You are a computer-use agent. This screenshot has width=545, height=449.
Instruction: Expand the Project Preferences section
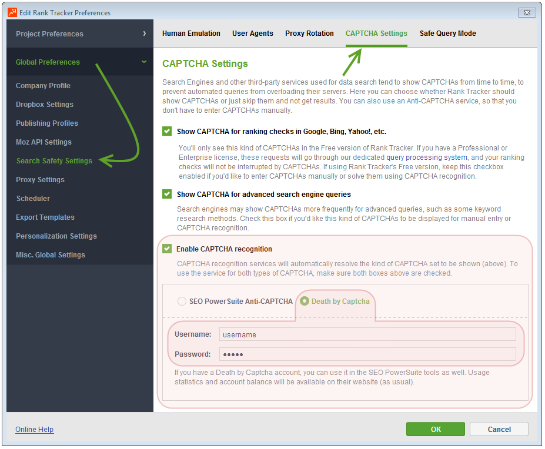tap(80, 33)
